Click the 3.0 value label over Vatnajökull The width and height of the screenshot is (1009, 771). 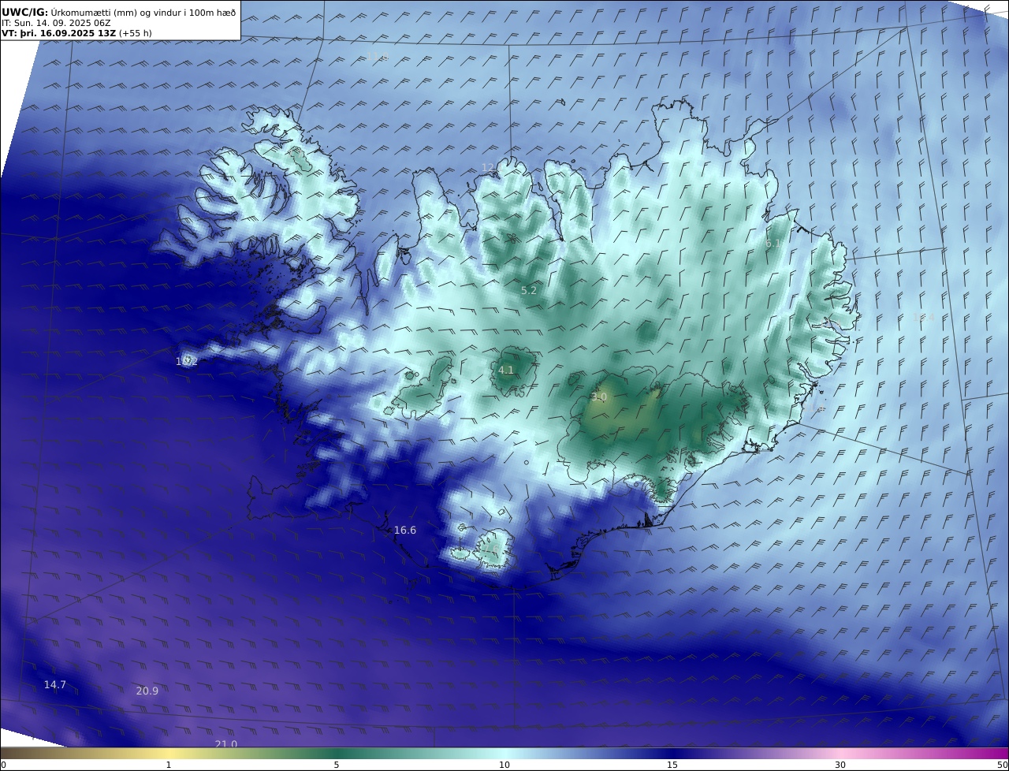coord(599,397)
